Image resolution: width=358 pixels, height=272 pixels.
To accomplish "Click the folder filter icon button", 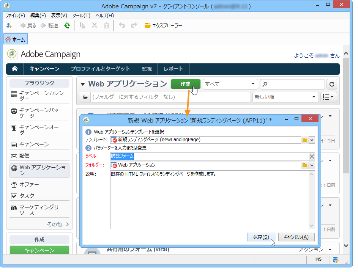I will pos(85,97).
